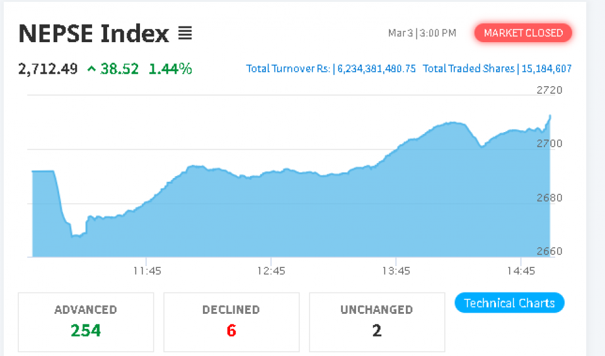Select the ADVANCED 254 card

pyautogui.click(x=86, y=321)
